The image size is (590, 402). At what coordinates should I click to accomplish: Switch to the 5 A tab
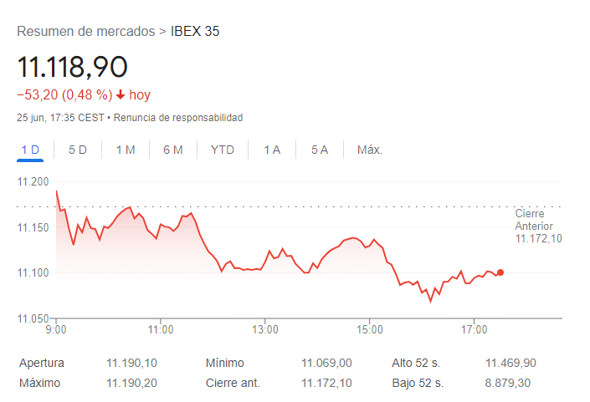320,150
